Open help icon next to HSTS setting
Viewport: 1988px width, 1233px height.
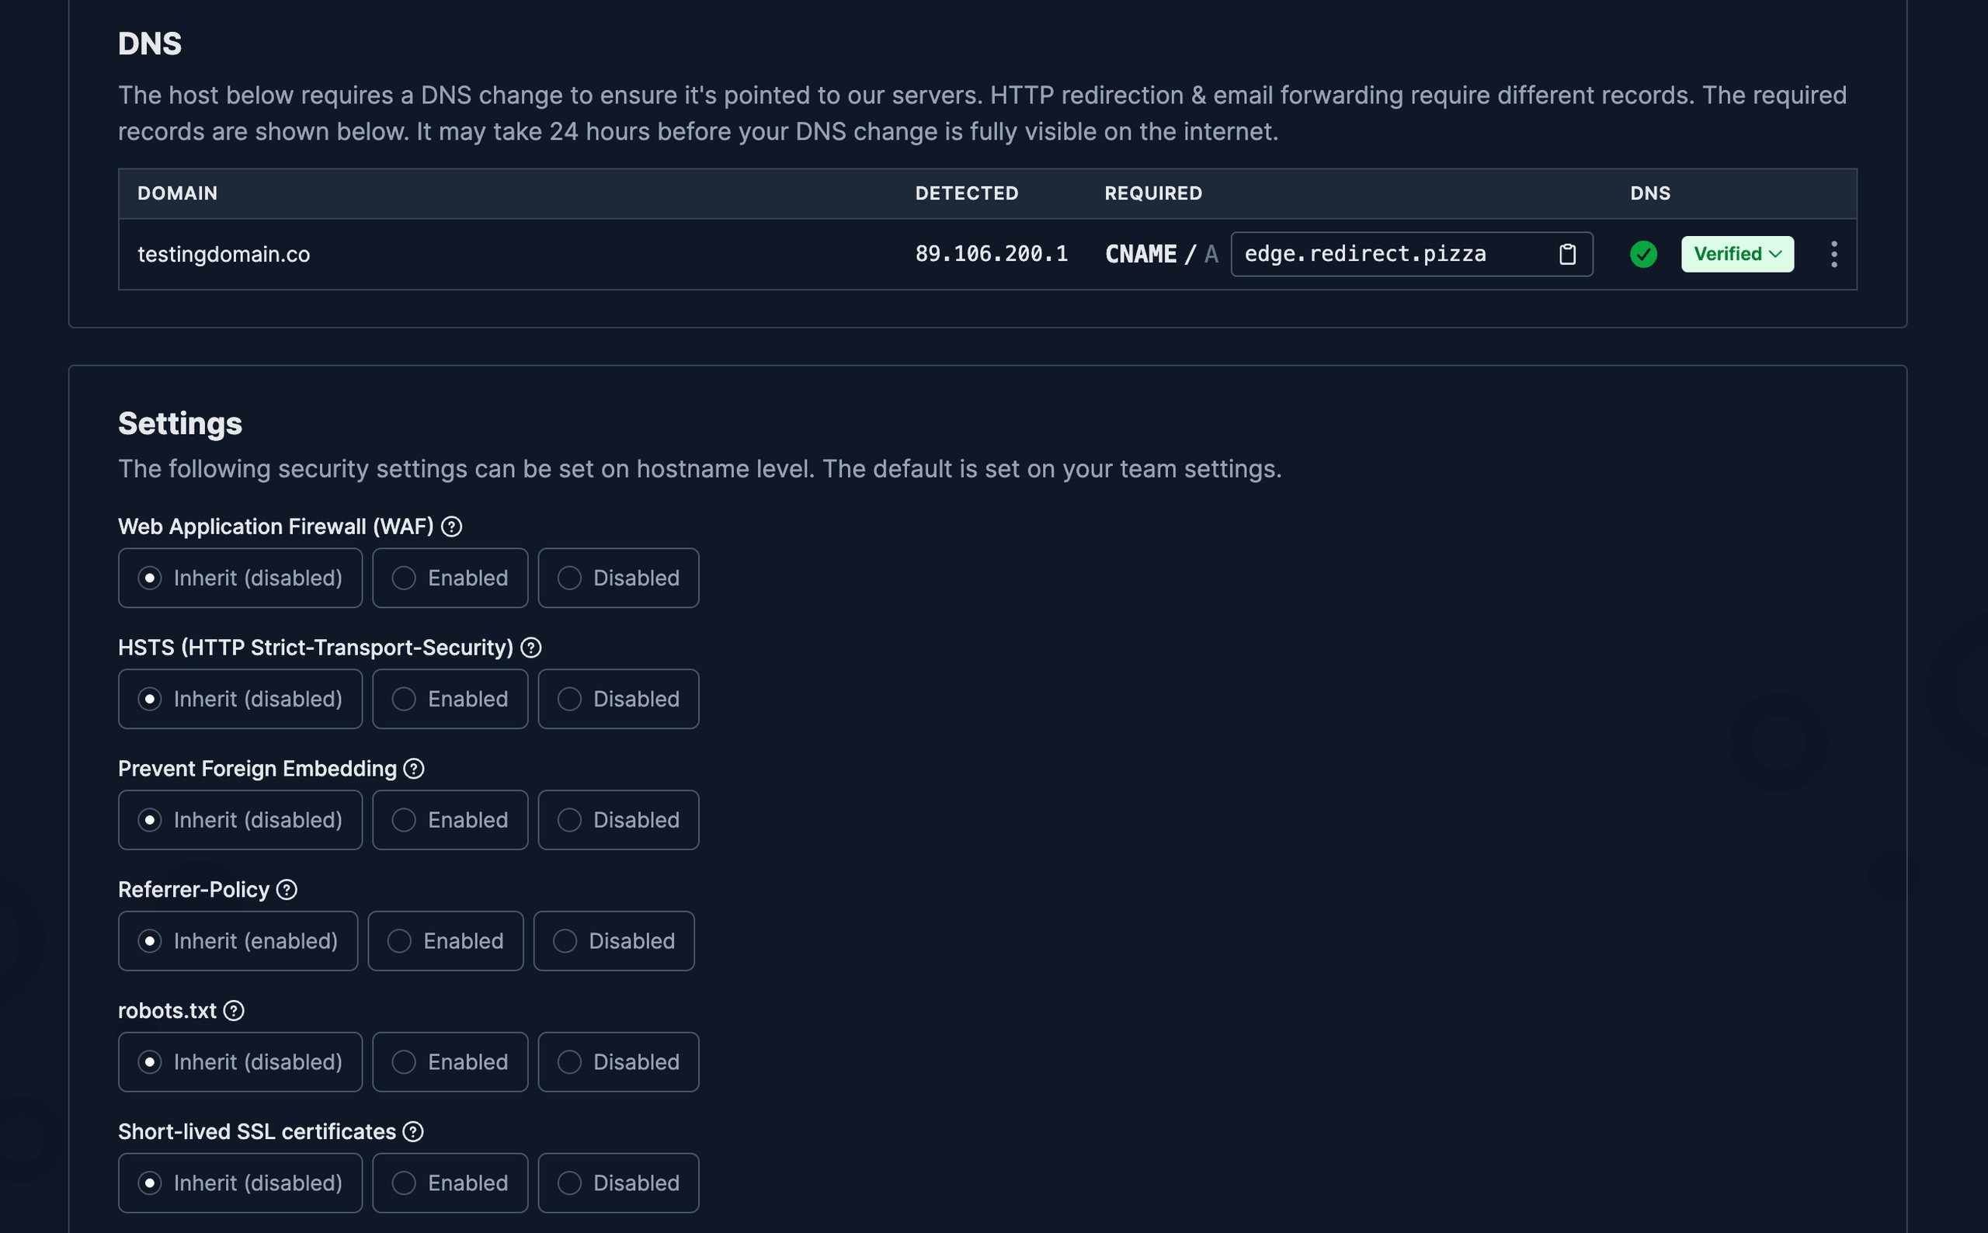pos(531,648)
